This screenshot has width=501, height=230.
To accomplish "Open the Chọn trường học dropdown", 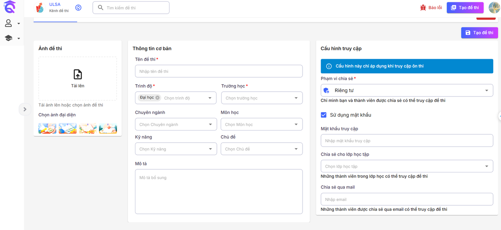I will coord(261,98).
